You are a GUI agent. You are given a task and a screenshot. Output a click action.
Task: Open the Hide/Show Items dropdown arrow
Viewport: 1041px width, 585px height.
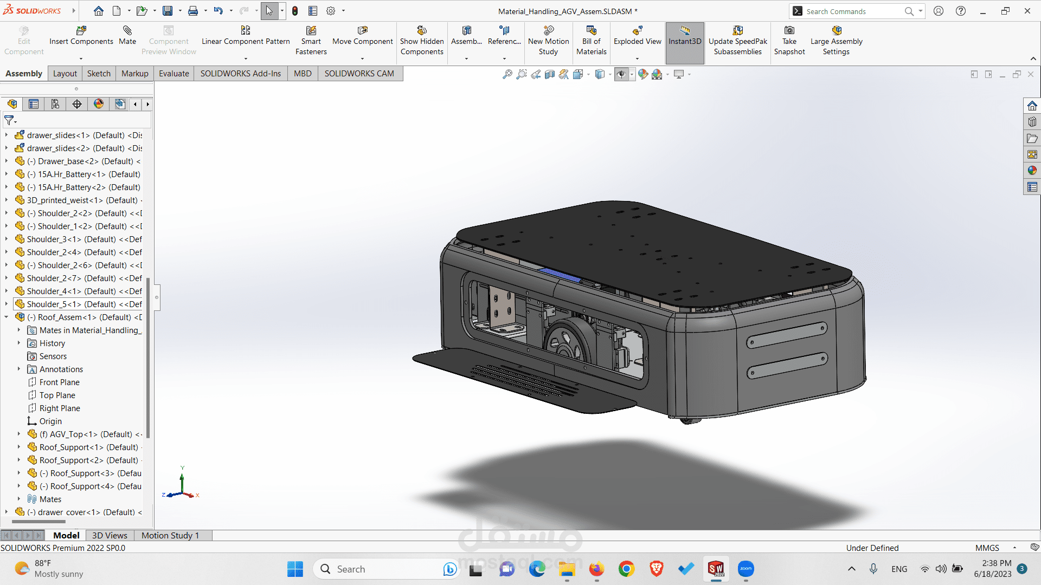(x=632, y=74)
